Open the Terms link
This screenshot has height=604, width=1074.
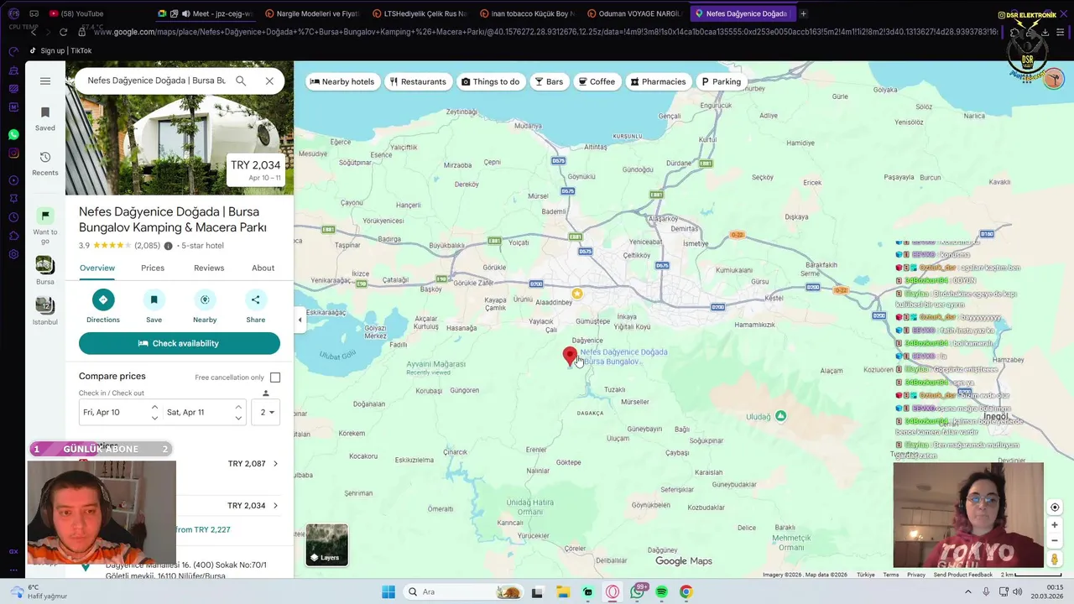point(891,575)
